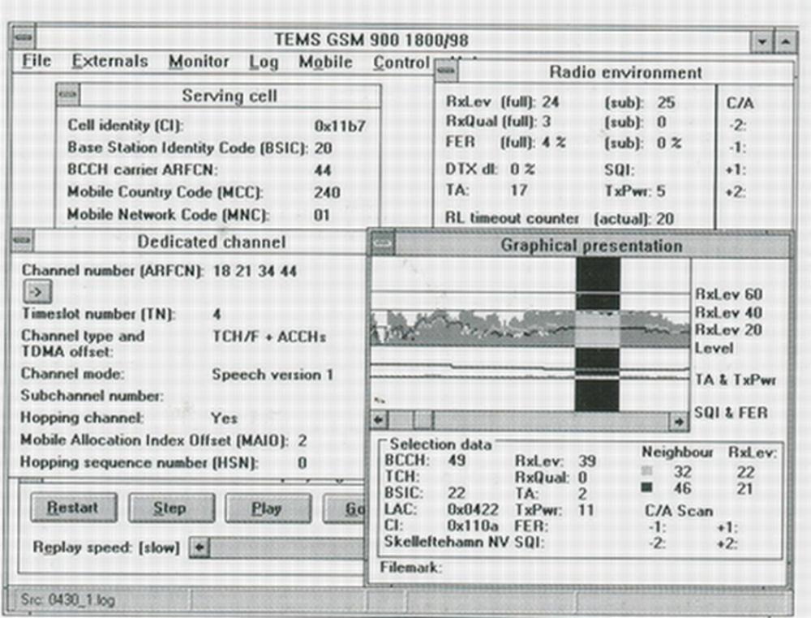This screenshot has width=811, height=618.
Task: Click the graph scrollbar right arrow
Action: pyautogui.click(x=679, y=422)
